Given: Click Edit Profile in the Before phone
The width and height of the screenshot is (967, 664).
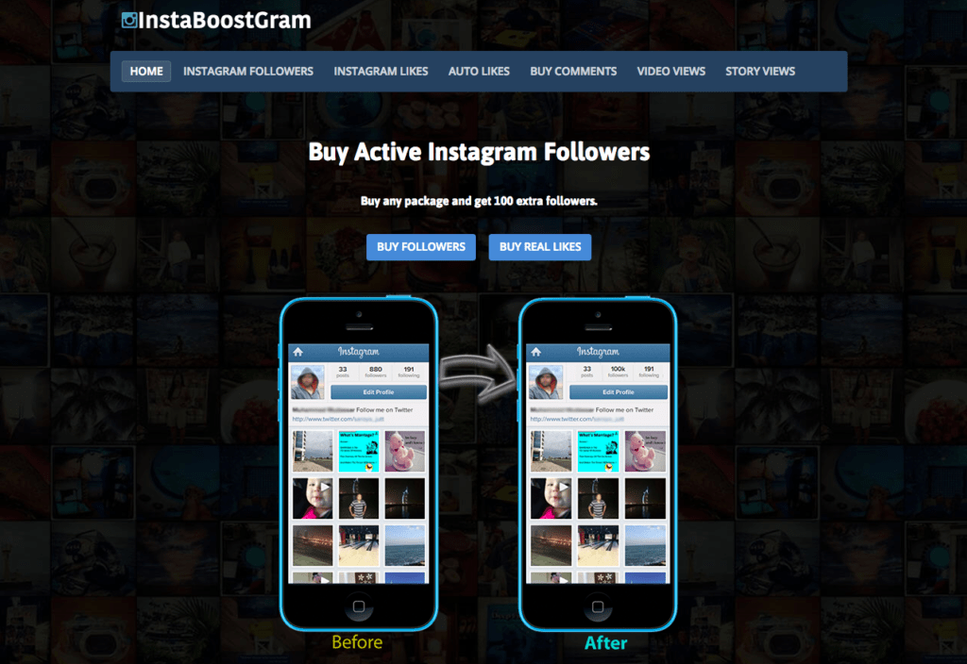Looking at the screenshot, I should 378,391.
